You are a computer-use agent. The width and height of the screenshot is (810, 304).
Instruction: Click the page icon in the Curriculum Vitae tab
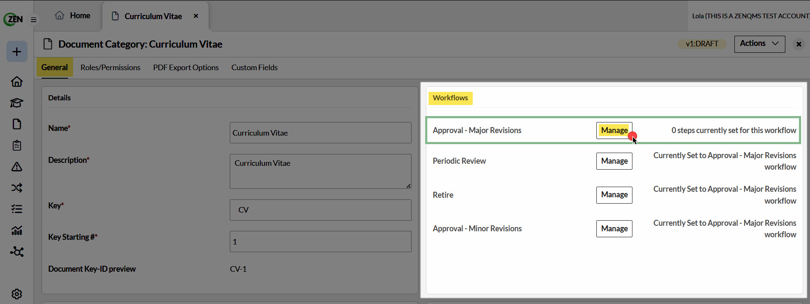pyautogui.click(x=115, y=16)
